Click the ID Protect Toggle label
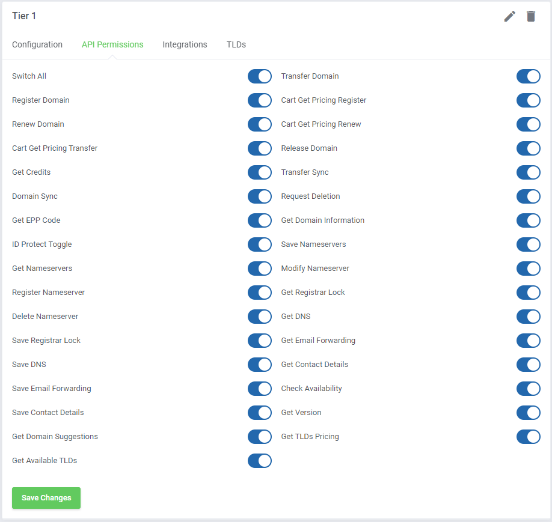This screenshot has height=522, width=552. (42, 244)
